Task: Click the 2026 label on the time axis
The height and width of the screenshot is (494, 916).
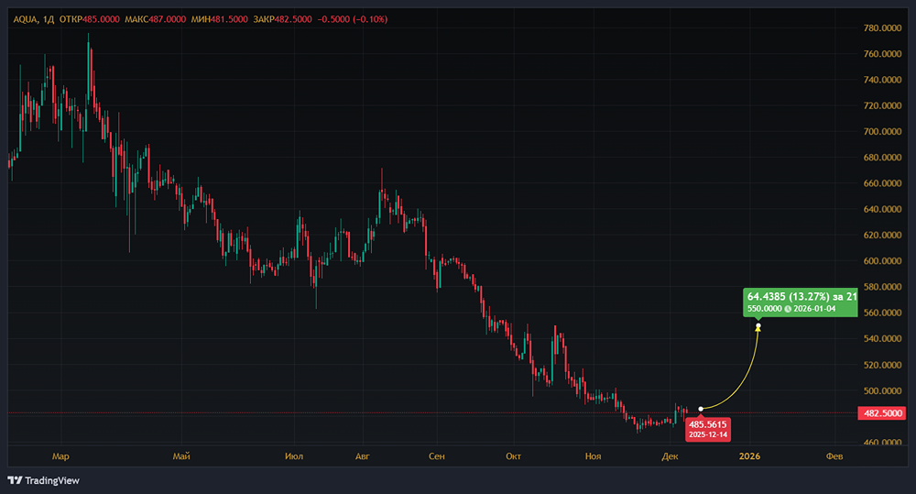Action: tap(749, 456)
